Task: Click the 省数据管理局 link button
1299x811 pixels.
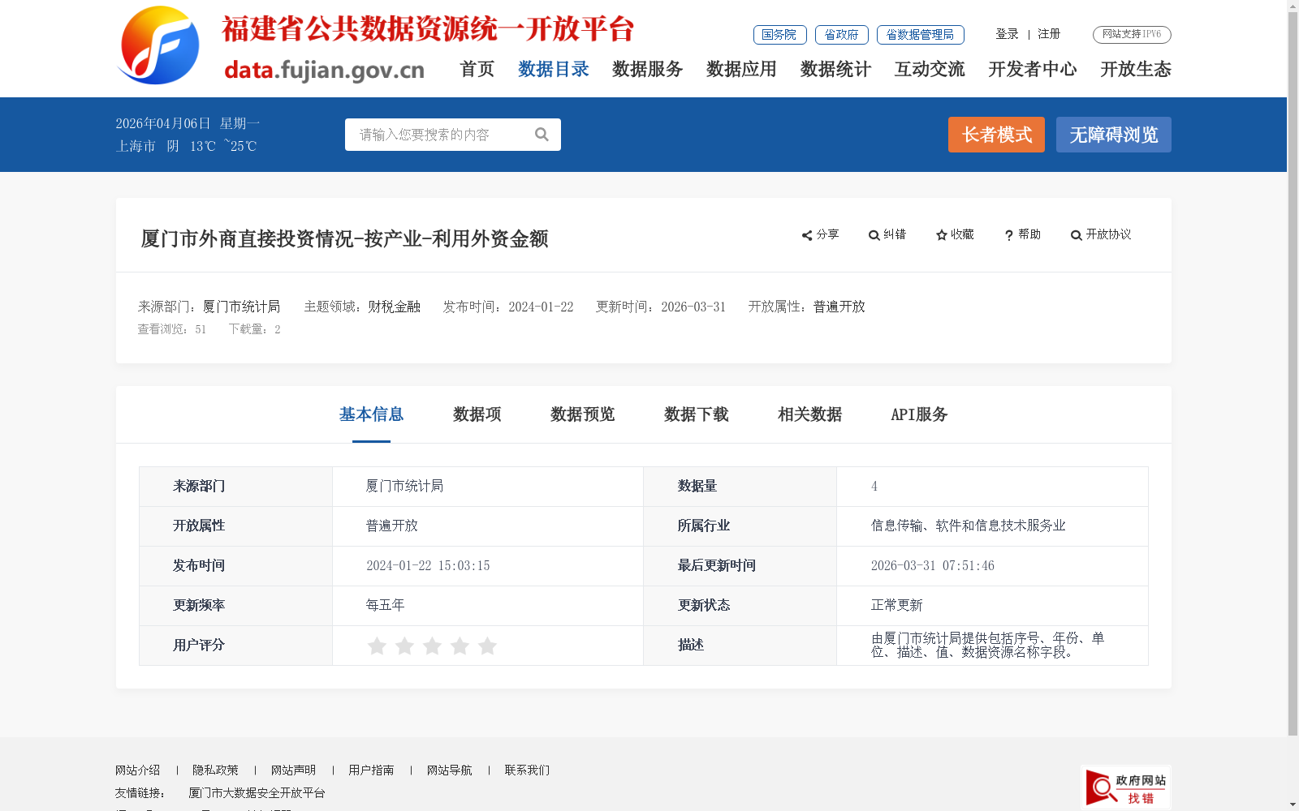Action: (920, 35)
